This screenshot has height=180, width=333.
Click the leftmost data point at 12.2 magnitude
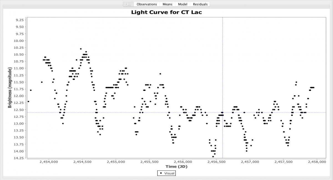click(x=28, y=101)
